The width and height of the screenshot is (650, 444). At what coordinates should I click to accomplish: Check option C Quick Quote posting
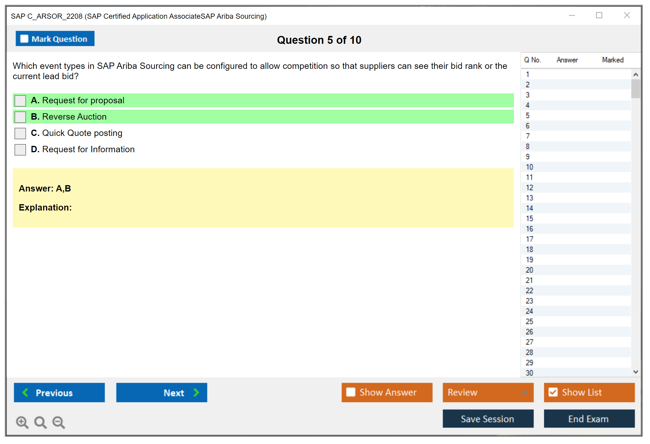point(20,133)
